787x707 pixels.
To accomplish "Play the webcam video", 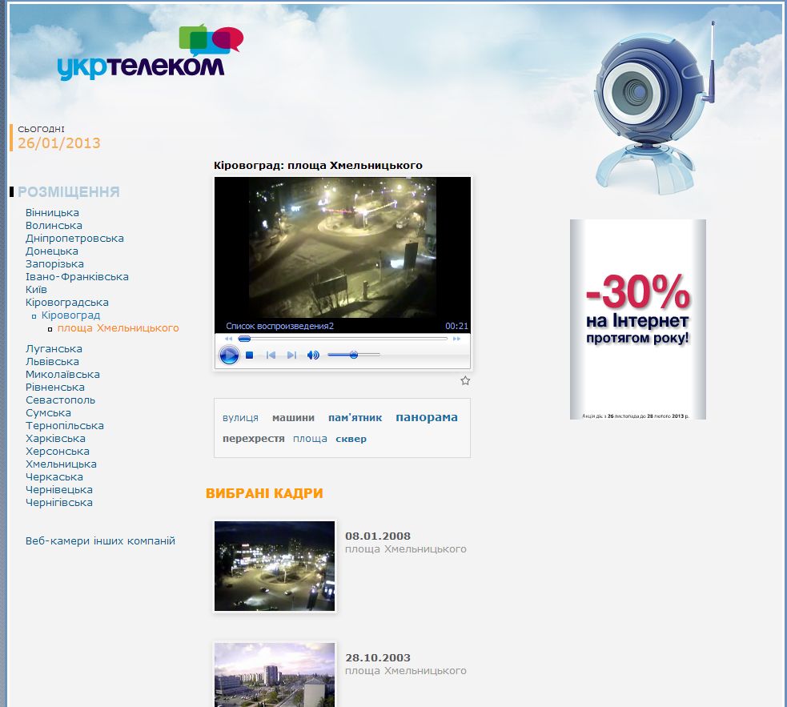I will point(229,356).
